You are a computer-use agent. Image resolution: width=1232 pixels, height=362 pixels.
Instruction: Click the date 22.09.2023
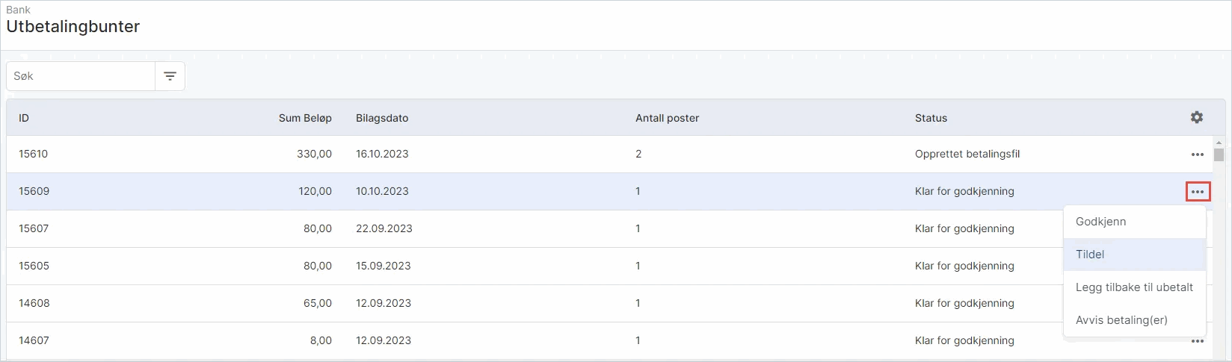(x=384, y=228)
